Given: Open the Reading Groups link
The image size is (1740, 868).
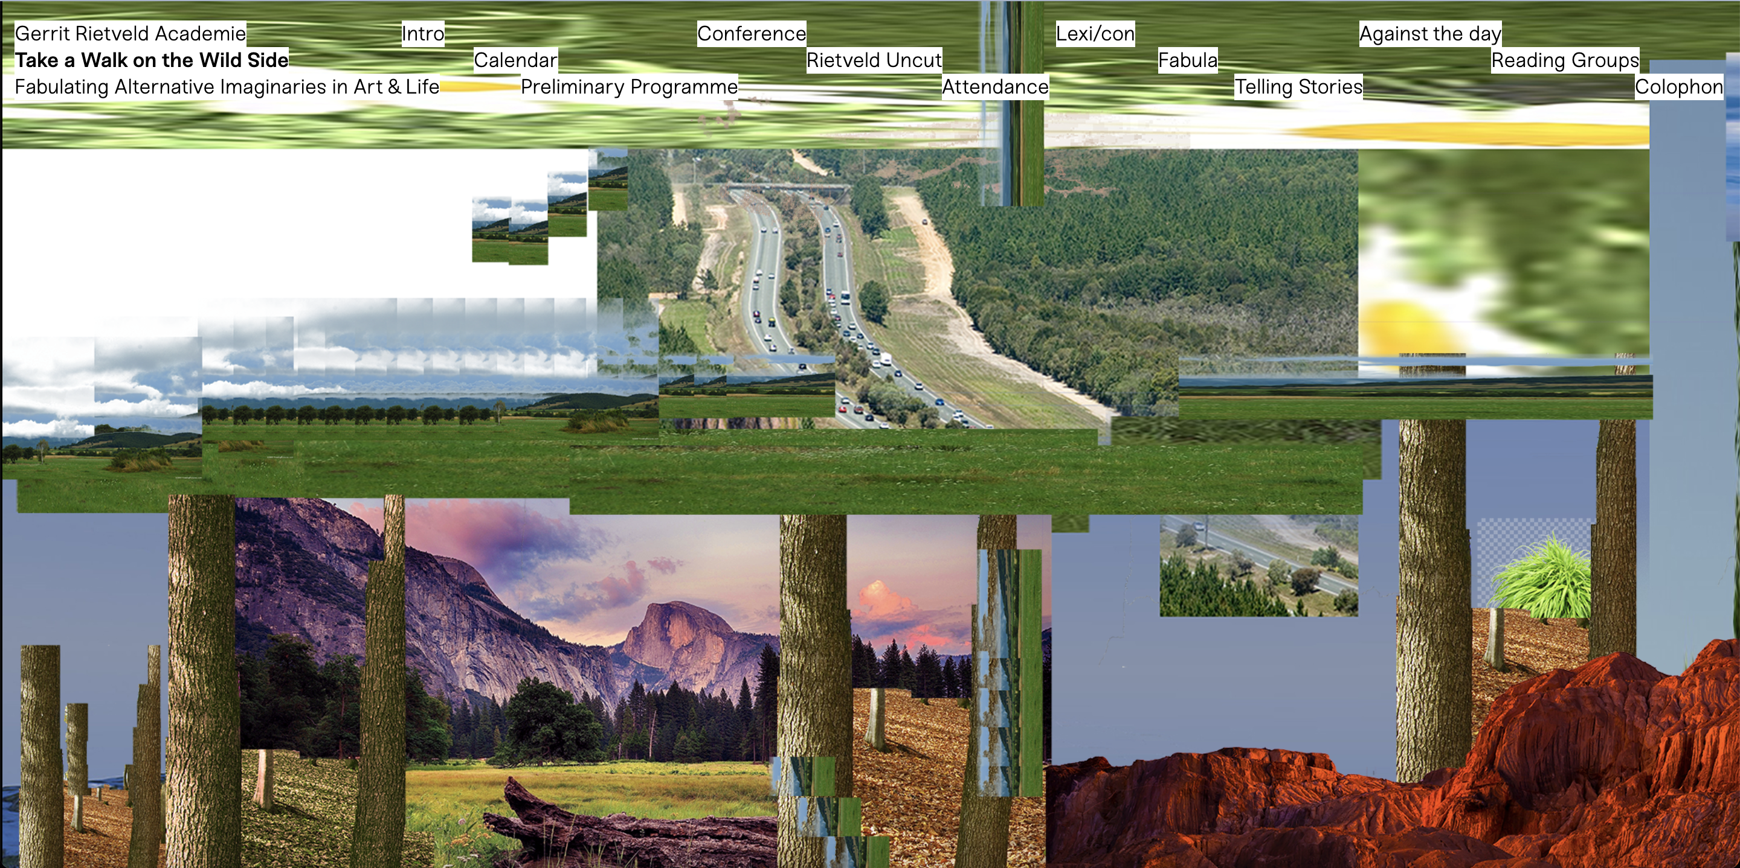Looking at the screenshot, I should pyautogui.click(x=1565, y=60).
